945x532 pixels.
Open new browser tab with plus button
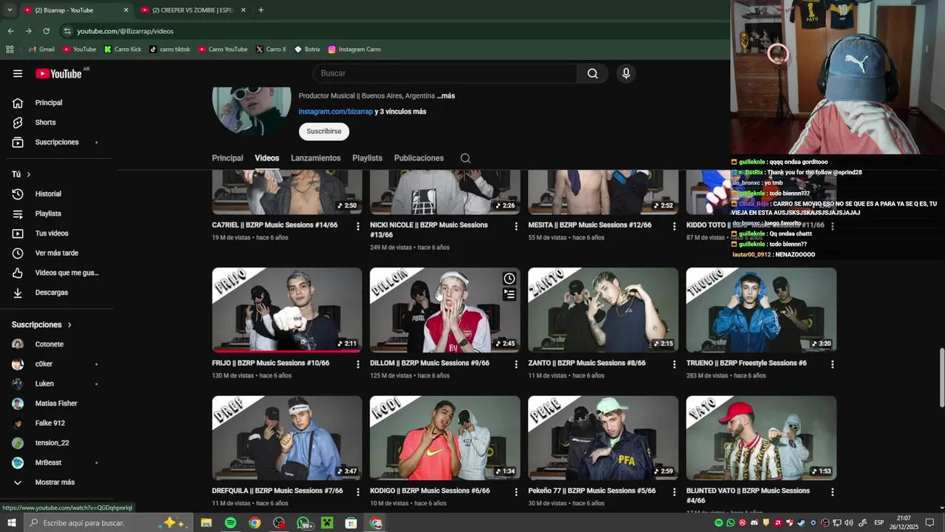(261, 10)
